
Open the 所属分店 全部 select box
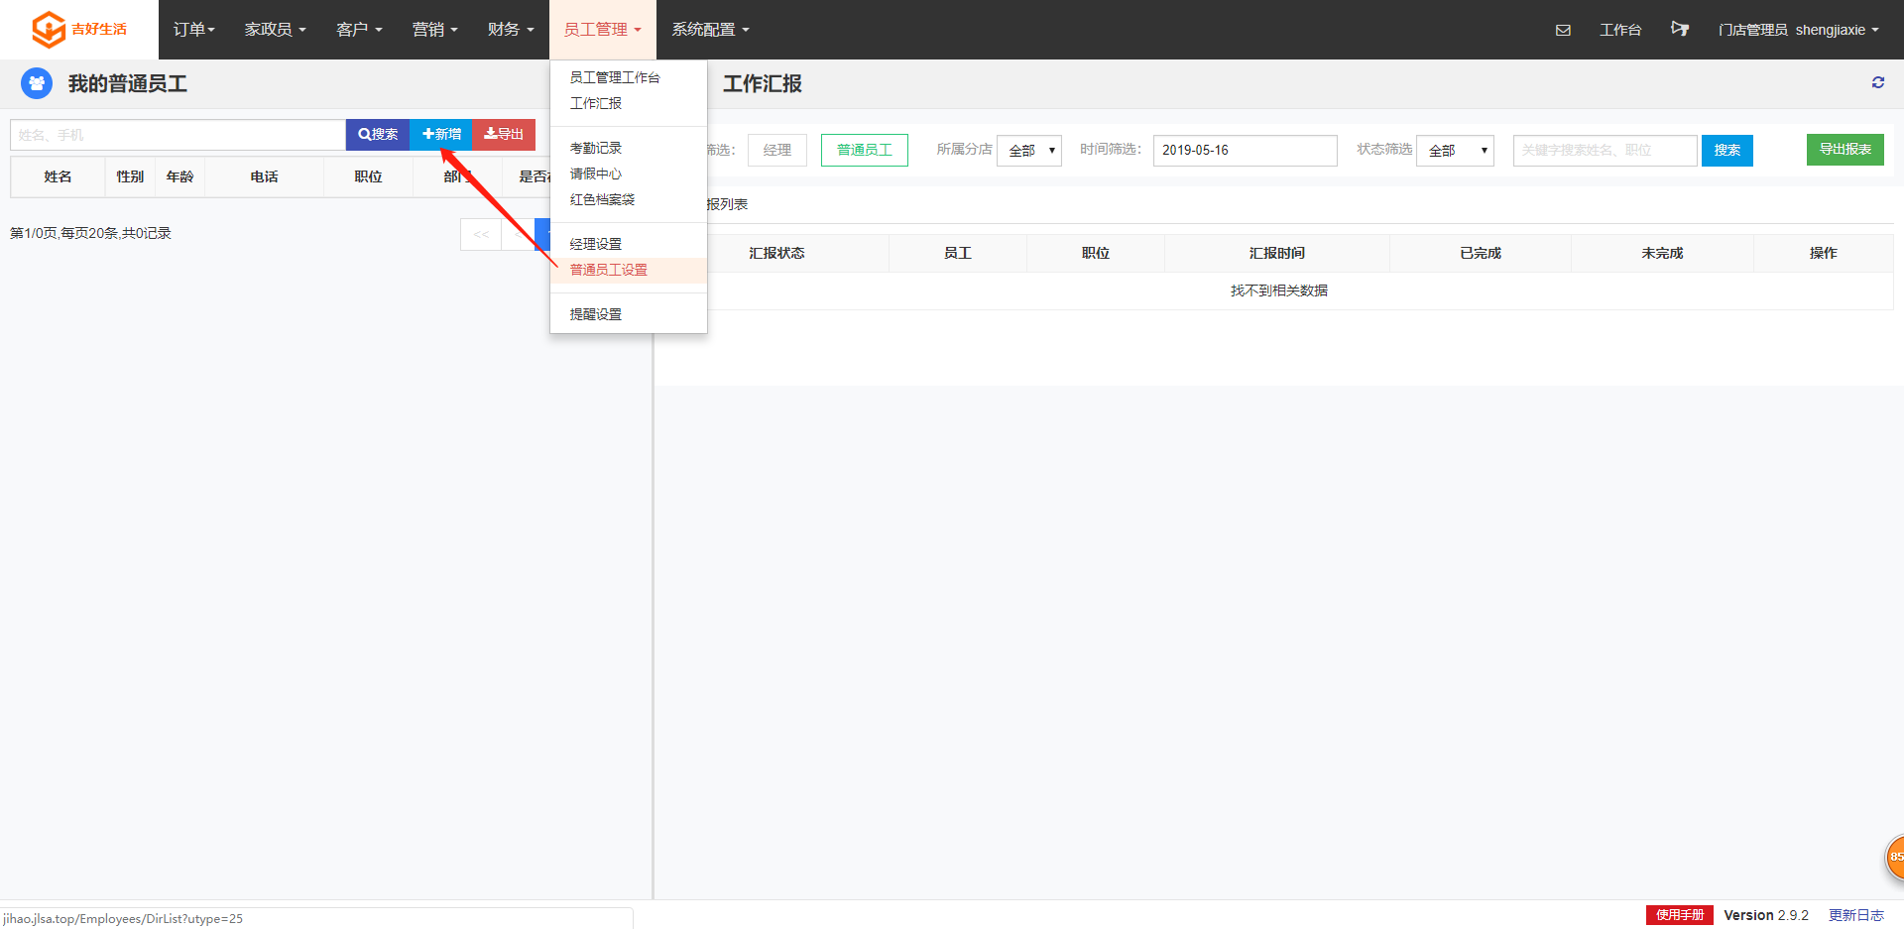click(1029, 150)
